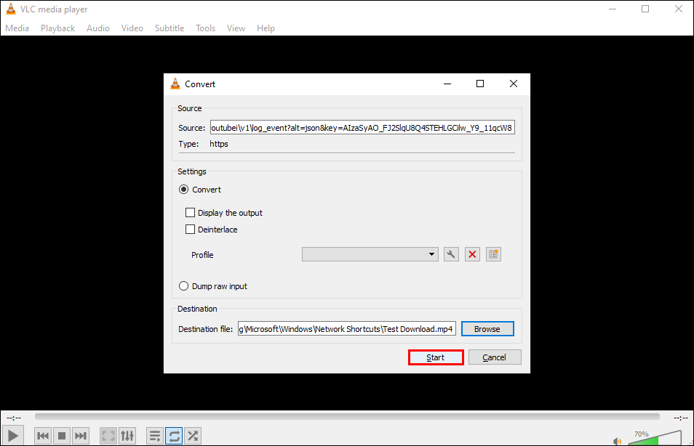694x446 pixels.
Task: Maximize the Convert dialog window
Action: point(480,84)
